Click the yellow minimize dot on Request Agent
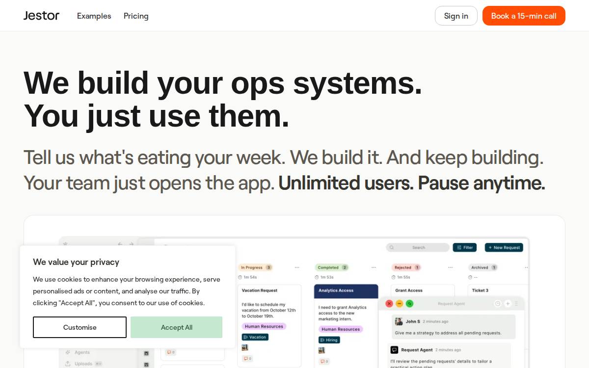The height and width of the screenshot is (368, 589). pos(400,304)
